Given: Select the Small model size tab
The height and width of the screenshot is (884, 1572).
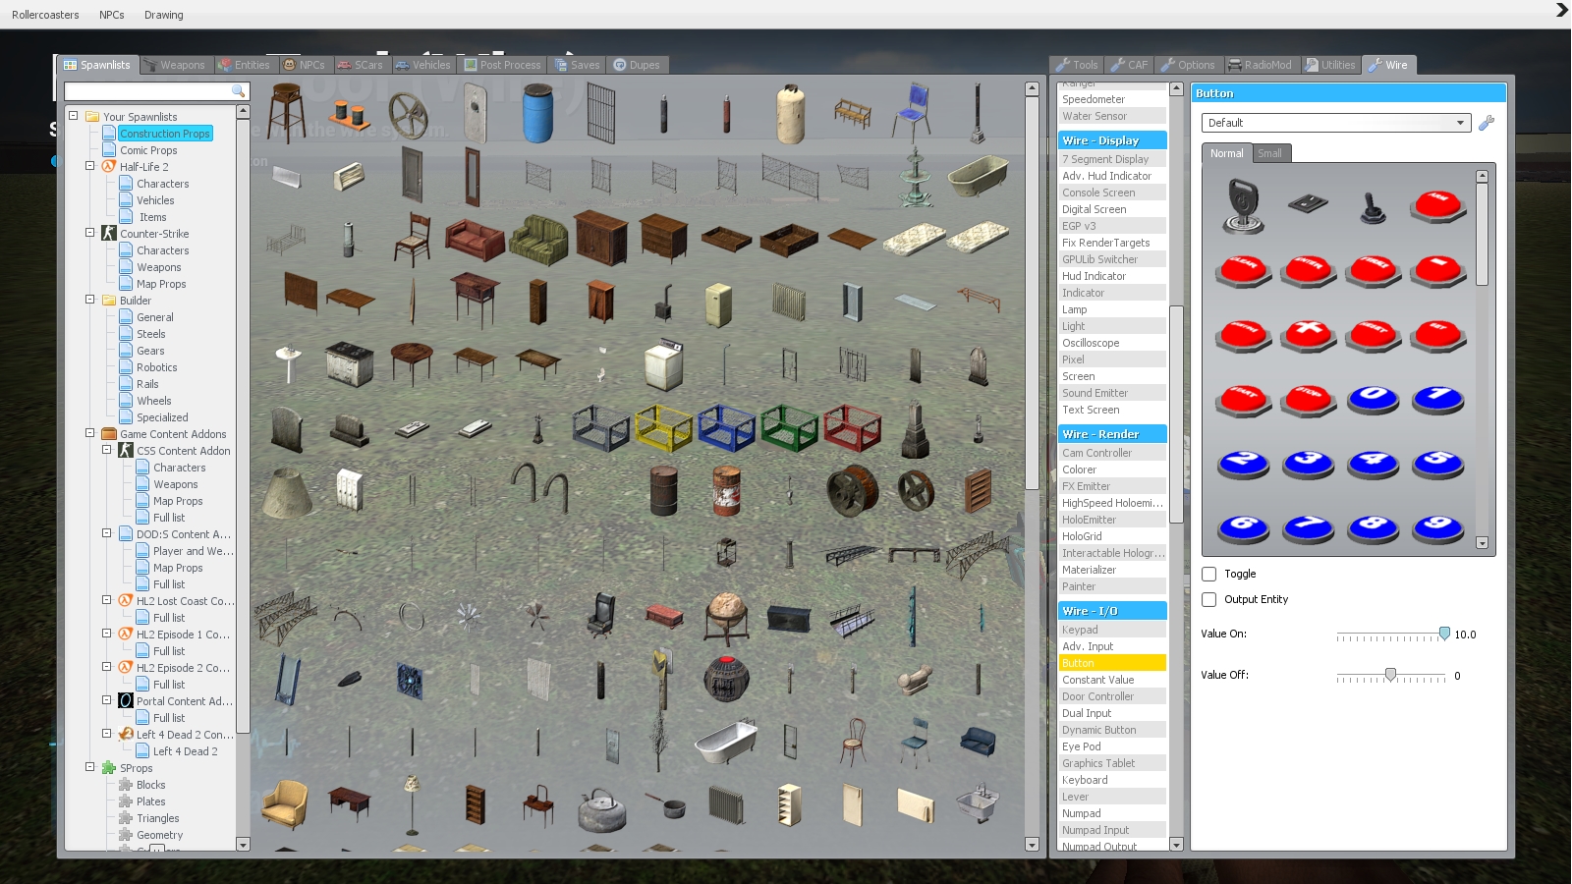Looking at the screenshot, I should point(1270,153).
